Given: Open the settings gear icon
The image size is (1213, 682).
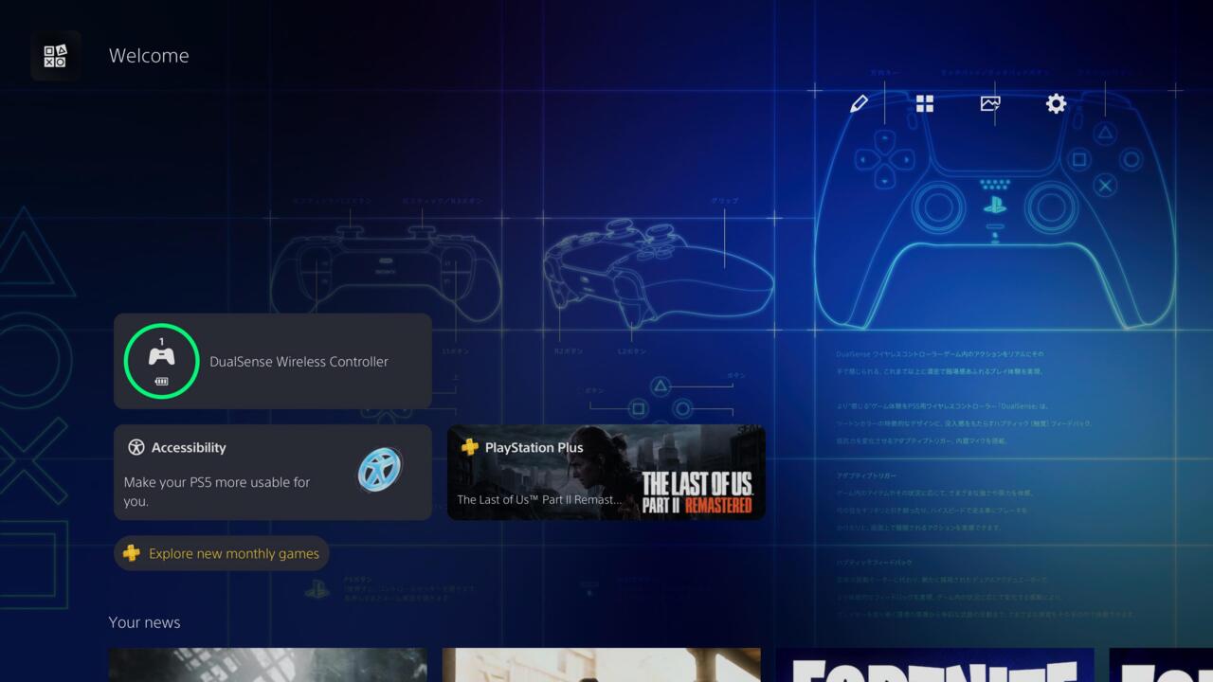Looking at the screenshot, I should pyautogui.click(x=1056, y=104).
